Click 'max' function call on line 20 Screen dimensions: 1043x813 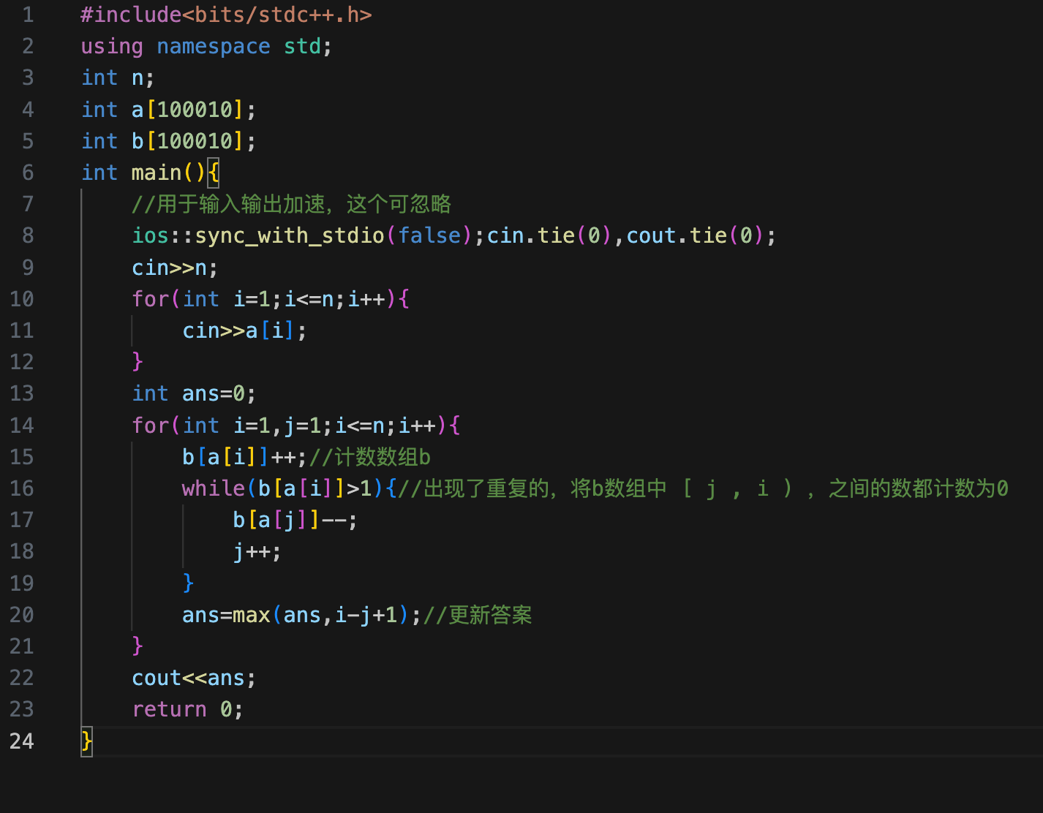[252, 615]
